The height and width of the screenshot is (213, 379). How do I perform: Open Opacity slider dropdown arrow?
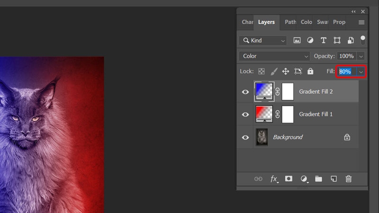point(361,56)
